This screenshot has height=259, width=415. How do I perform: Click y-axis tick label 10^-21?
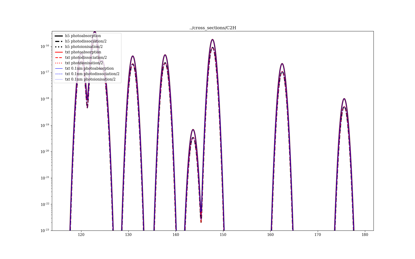45,178
